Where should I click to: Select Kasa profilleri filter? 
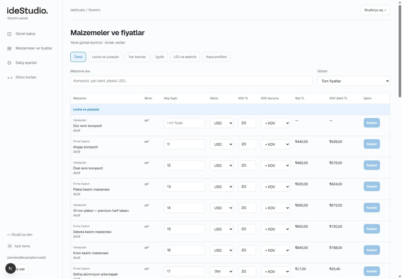pyautogui.click(x=216, y=57)
